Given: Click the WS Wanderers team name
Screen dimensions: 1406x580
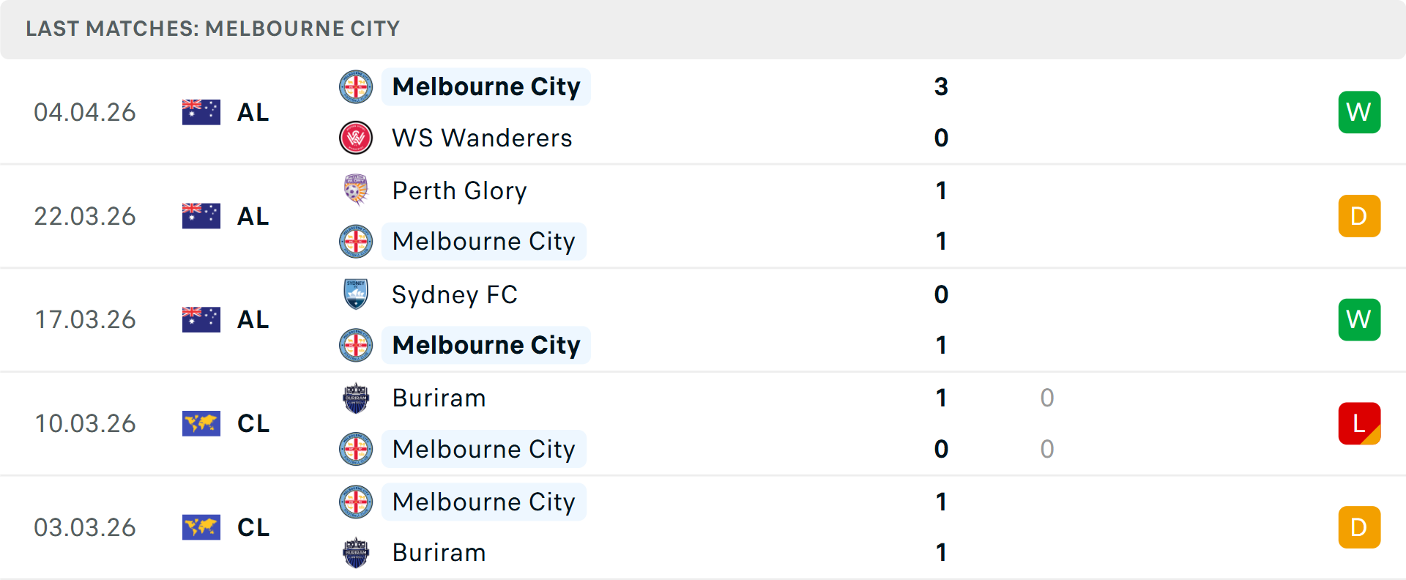Looking at the screenshot, I should (482, 138).
